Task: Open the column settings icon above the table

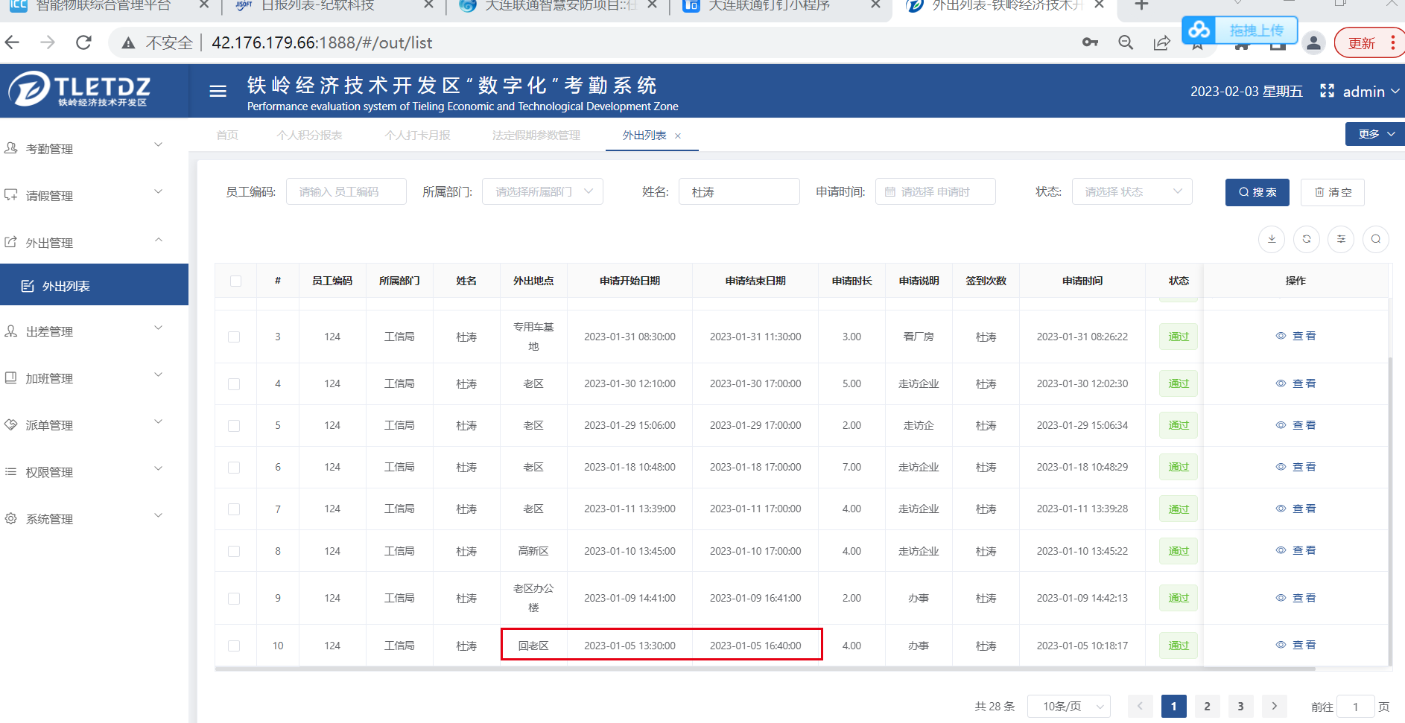Action: tap(1341, 239)
